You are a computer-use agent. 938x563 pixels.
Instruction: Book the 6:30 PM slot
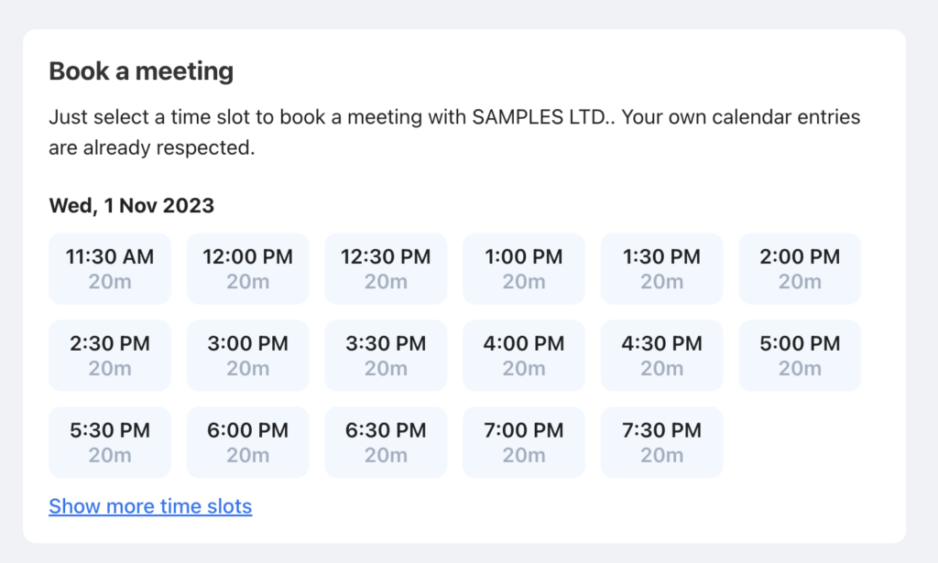click(386, 442)
